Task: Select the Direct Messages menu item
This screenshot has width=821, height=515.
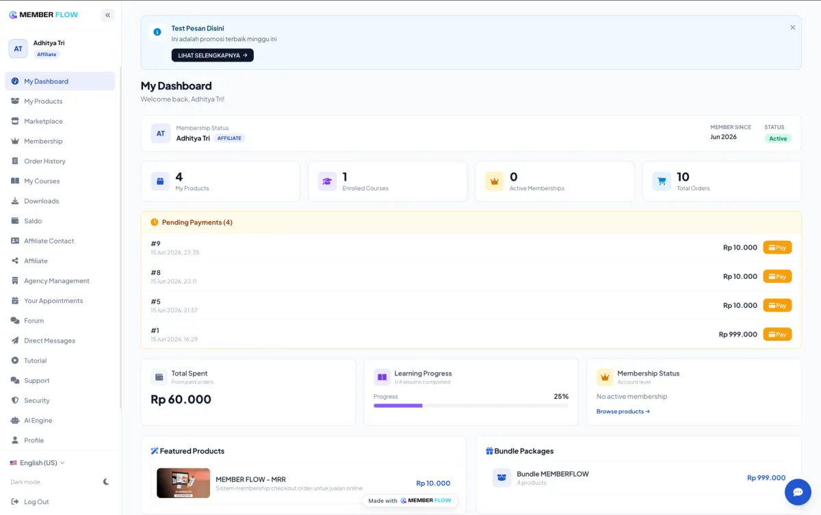Action: (60, 341)
